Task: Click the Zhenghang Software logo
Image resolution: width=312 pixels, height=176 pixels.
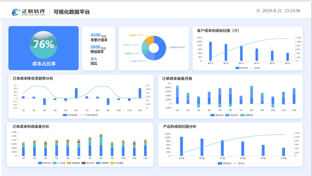Action: [29, 12]
